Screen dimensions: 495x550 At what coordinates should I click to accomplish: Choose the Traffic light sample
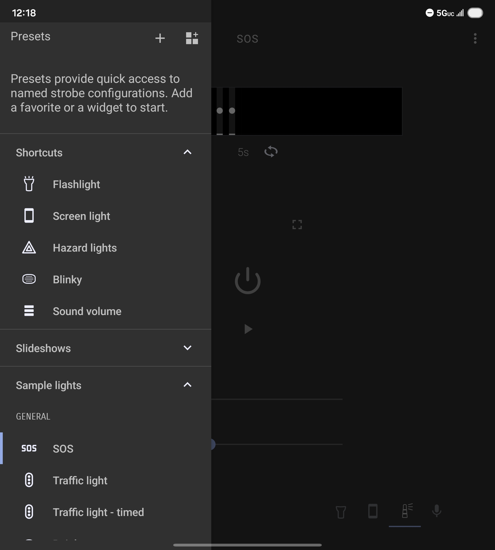point(80,480)
